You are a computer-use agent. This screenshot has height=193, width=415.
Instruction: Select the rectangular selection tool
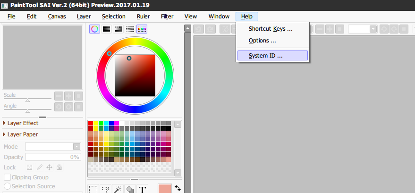pyautogui.click(x=93, y=189)
